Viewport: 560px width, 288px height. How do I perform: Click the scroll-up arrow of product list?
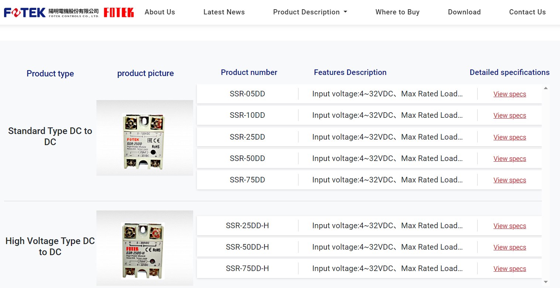(x=546, y=88)
